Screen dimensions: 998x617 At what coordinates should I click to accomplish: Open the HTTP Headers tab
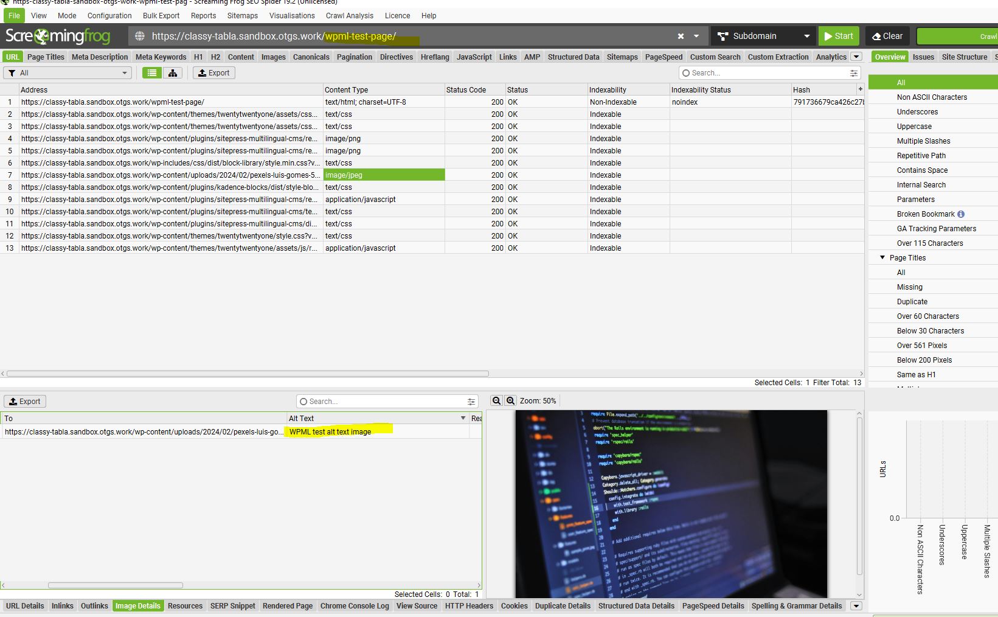[x=469, y=606]
